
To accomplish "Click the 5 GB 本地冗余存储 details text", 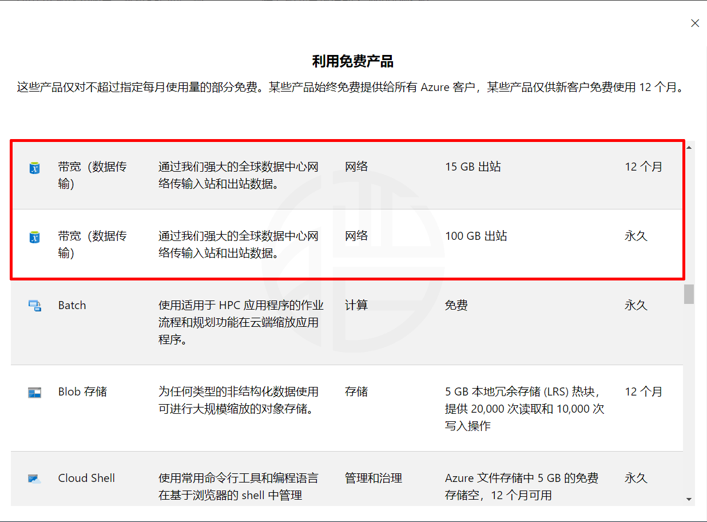I will click(x=525, y=409).
